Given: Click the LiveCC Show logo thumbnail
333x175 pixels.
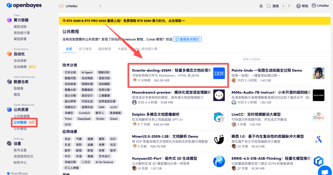Looking at the screenshot, I should [319, 117].
